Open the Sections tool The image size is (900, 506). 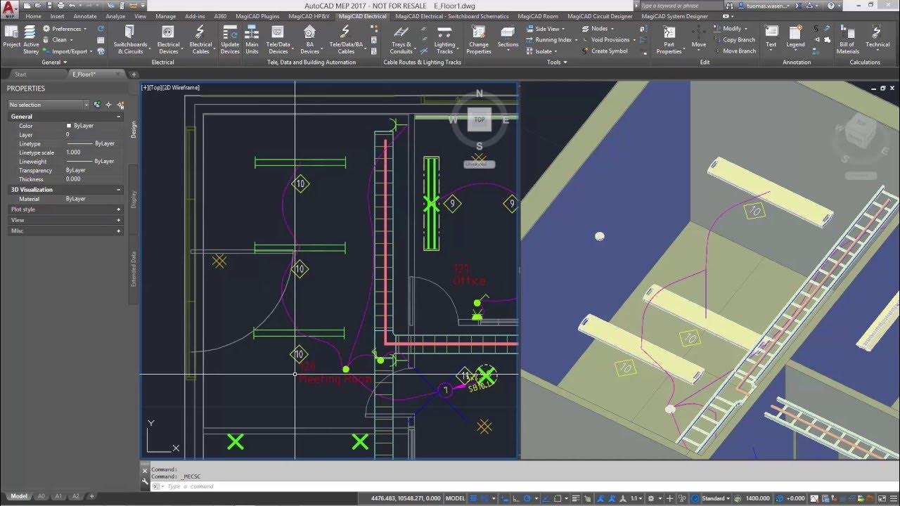[508, 37]
